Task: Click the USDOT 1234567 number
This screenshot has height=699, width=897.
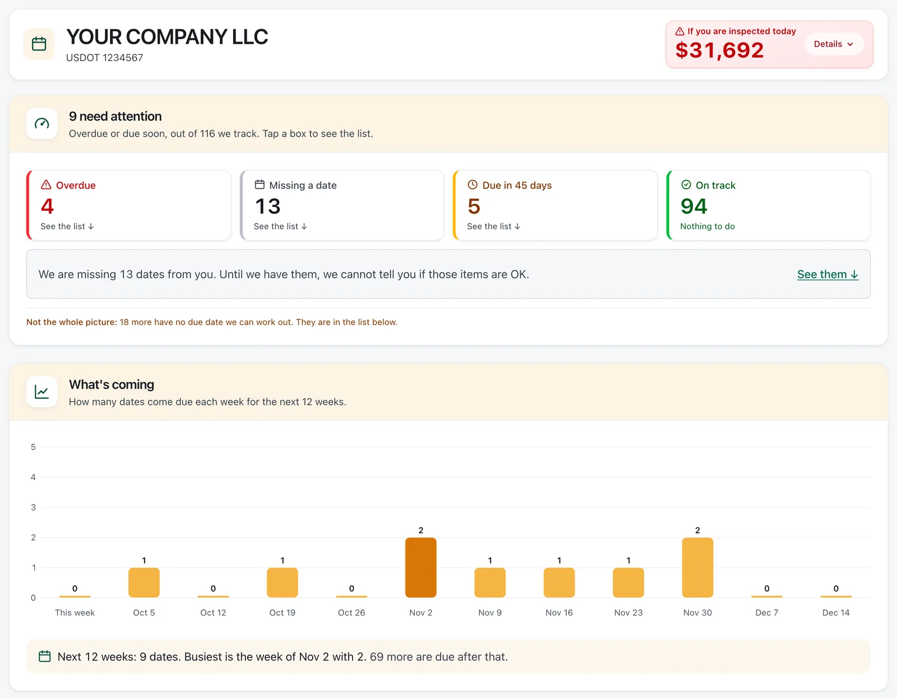Action: pyautogui.click(x=105, y=58)
